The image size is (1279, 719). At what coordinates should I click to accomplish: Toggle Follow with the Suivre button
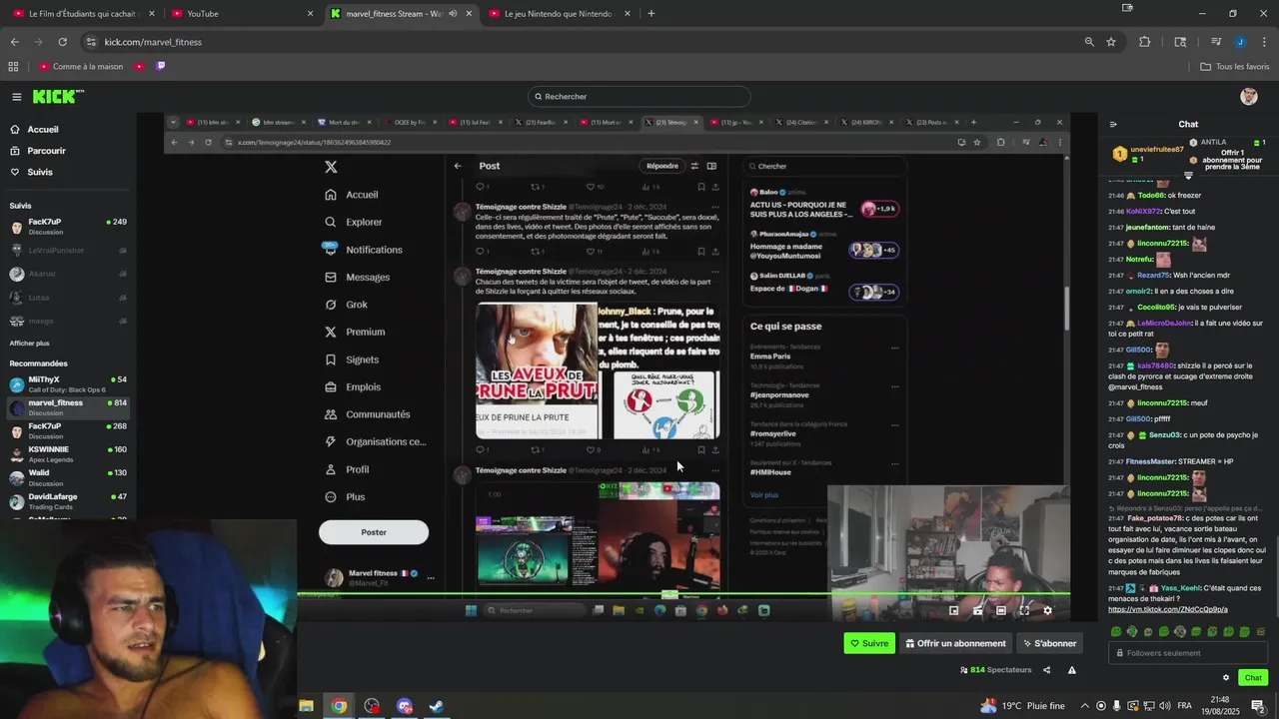tap(869, 643)
